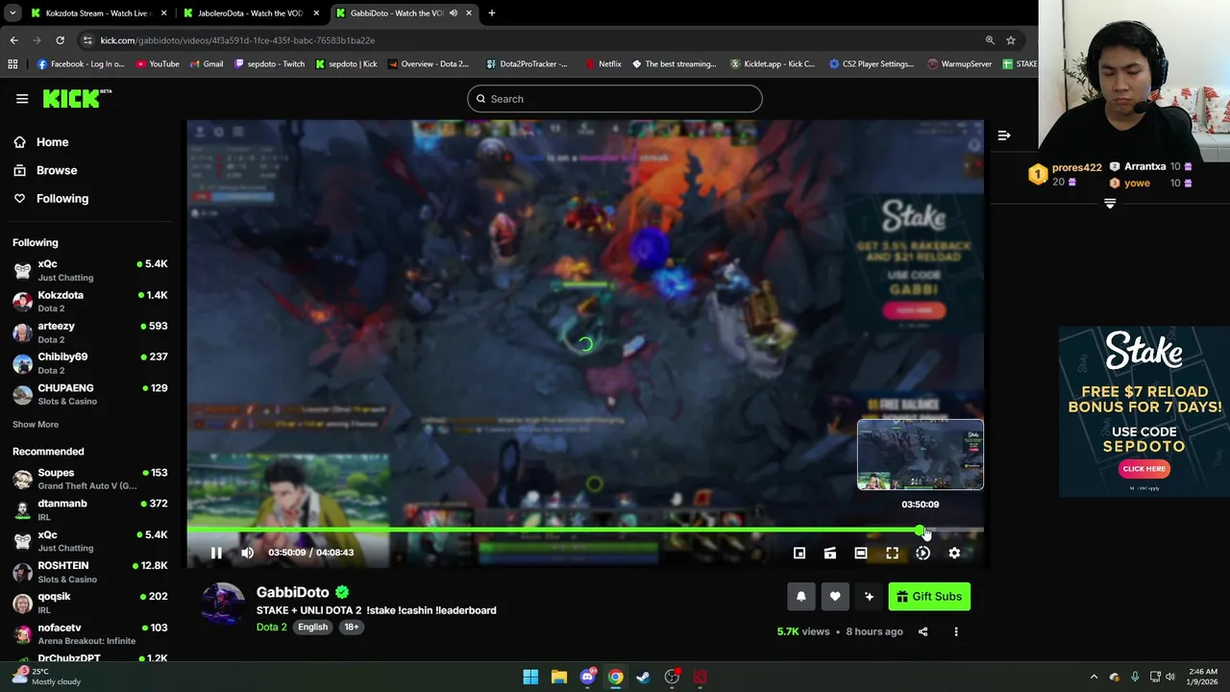Open the Netflix bookmark
Screen dimensions: 1230x692
pyautogui.click(x=603, y=64)
